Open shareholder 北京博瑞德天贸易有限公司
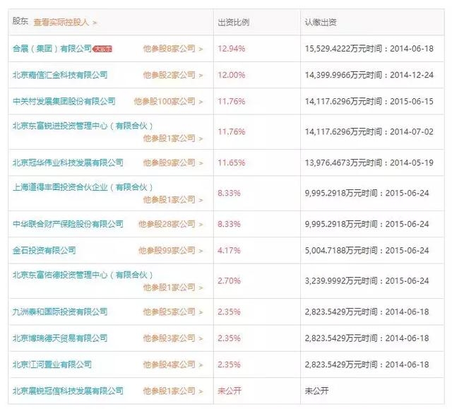452x409 pixels. pos(60,338)
